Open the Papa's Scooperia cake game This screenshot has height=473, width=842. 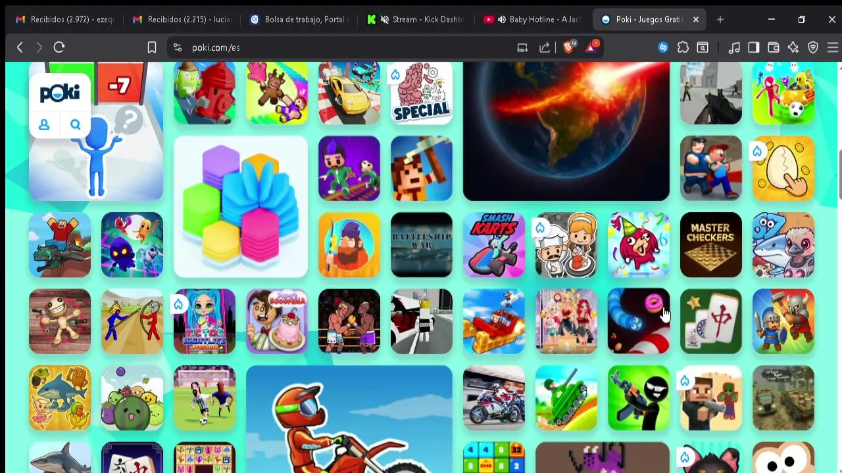[277, 321]
